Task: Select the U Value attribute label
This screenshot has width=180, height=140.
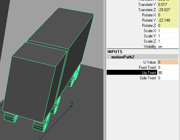Action: 150,62
